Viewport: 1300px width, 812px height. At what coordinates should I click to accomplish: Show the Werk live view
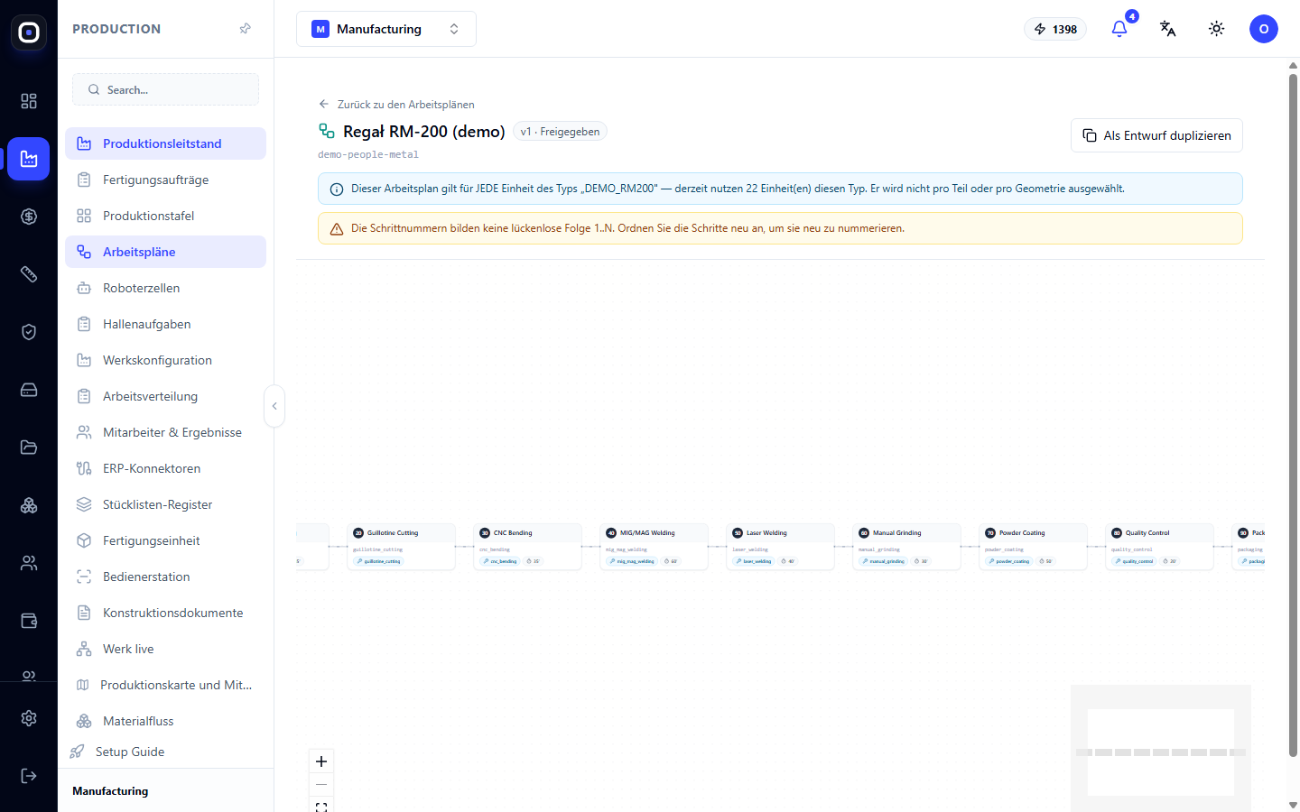click(x=165, y=649)
